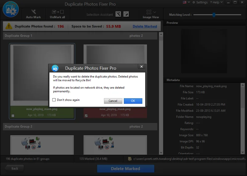Image resolution: width=247 pixels, height=176 pixels.
Task: Click the large blue Delete Marked button
Action: (x=126, y=169)
